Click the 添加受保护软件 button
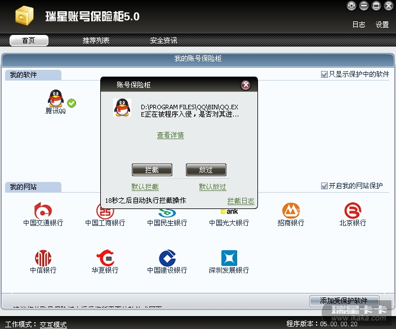Screen dimensions: 396x329 point(344,300)
